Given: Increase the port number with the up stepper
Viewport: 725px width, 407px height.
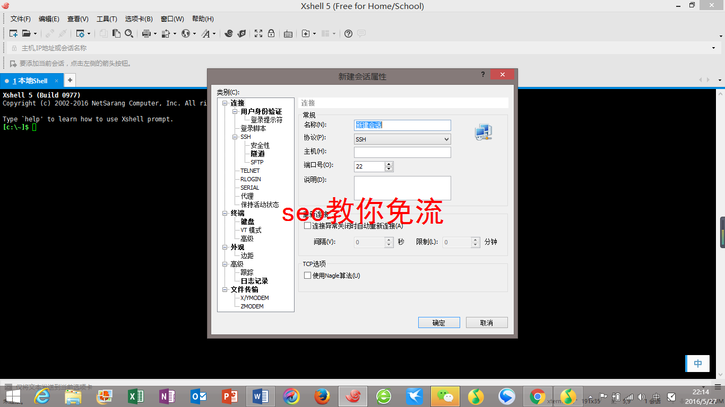Looking at the screenshot, I should pos(389,164).
